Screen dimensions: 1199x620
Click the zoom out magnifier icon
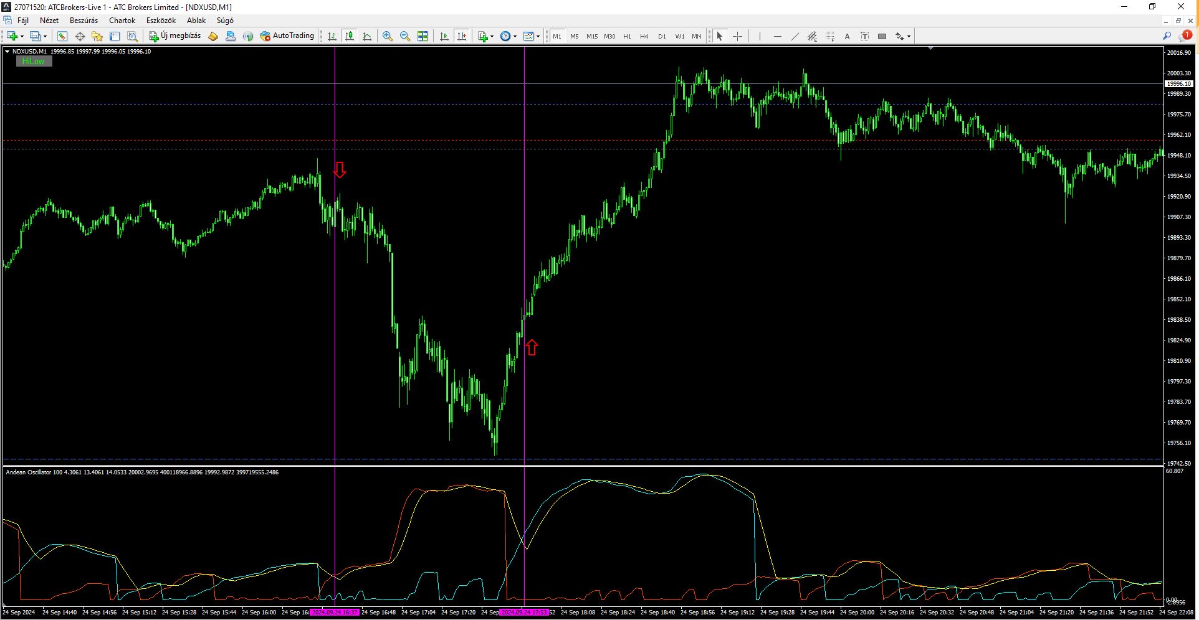click(405, 36)
